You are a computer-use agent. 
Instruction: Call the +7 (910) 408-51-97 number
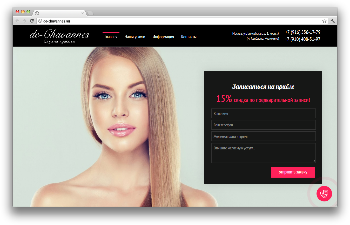pyautogui.click(x=302, y=39)
